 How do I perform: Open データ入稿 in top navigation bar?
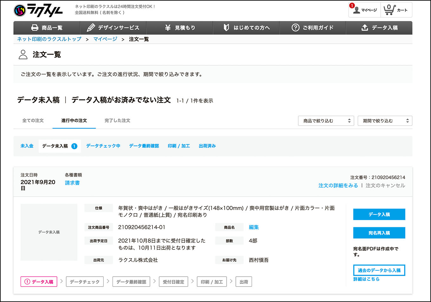point(379,28)
